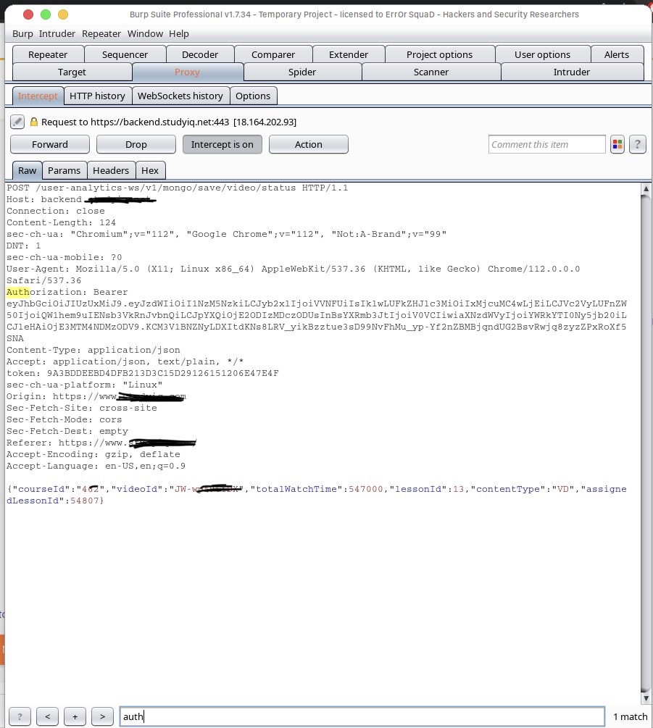Open the User options tab
This screenshot has height=728, width=653.
tap(542, 54)
